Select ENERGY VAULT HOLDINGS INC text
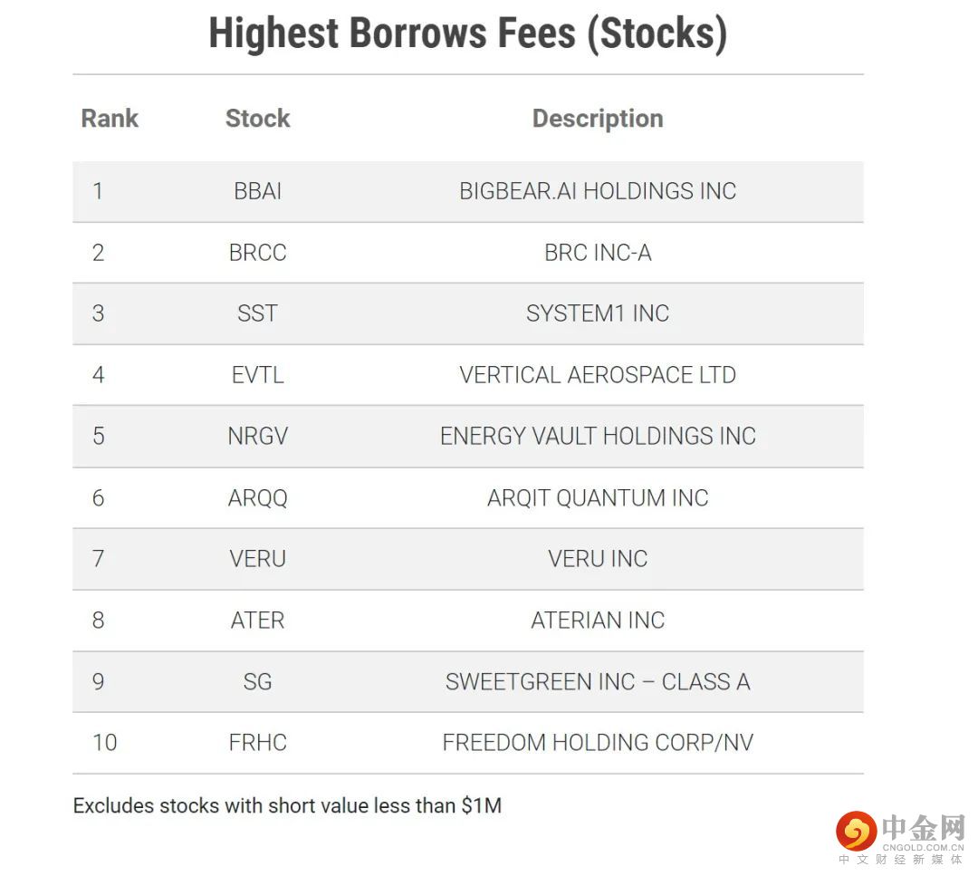The image size is (978, 876). click(x=598, y=436)
